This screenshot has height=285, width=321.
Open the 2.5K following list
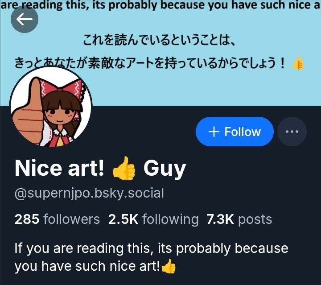[153, 219]
